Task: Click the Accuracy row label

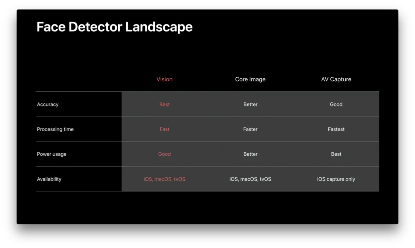Action: click(48, 104)
